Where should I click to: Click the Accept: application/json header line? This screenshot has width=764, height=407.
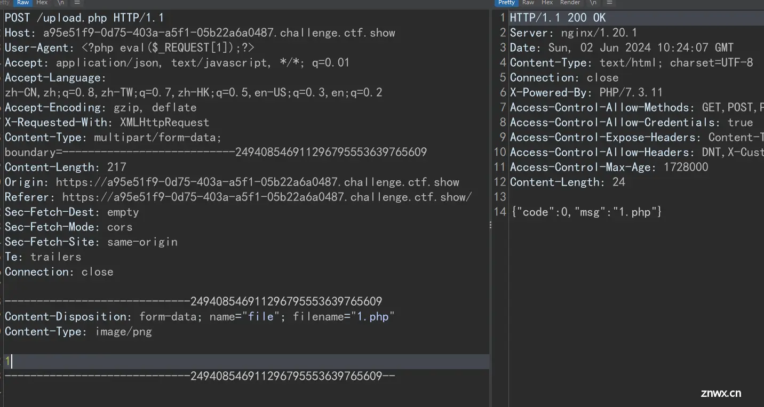177,62
